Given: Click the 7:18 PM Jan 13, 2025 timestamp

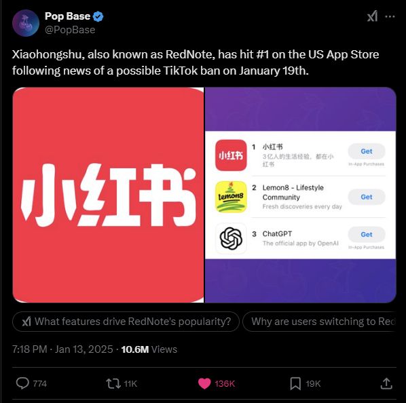Looking at the screenshot, I should tap(62, 349).
